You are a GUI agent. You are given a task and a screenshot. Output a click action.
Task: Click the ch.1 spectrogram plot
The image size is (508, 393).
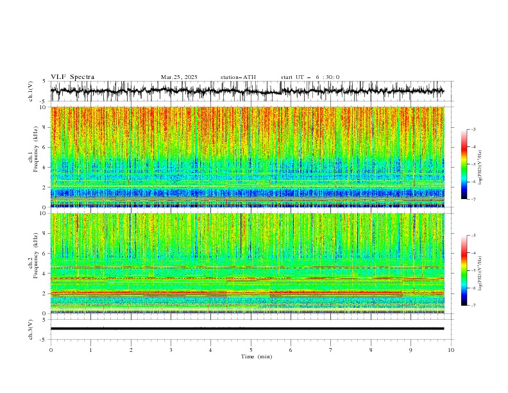[x=248, y=157]
